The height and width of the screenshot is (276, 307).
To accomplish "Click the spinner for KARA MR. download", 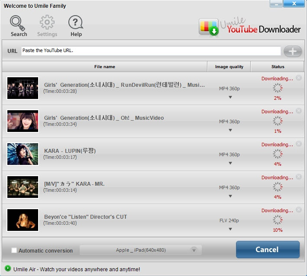I will pyautogui.click(x=278, y=187).
